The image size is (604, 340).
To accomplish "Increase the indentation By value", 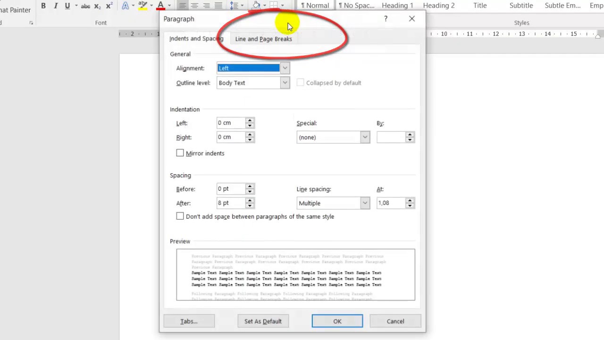I will coord(410,135).
